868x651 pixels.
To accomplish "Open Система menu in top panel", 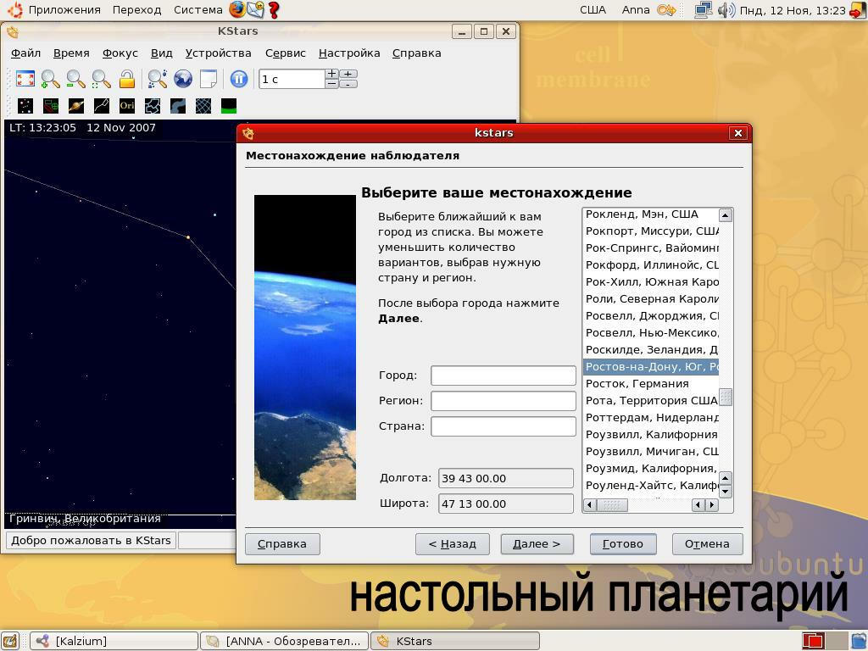I will pos(198,10).
